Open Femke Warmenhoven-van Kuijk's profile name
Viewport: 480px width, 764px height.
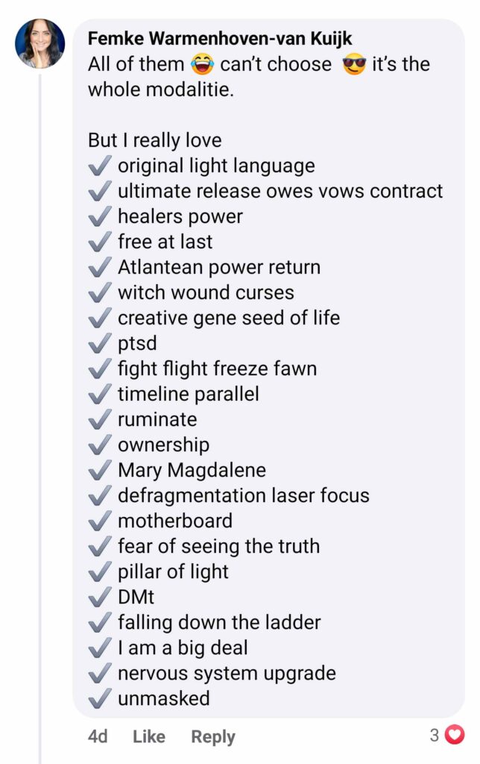[220, 38]
